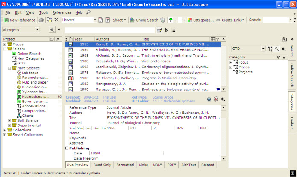Click the delete X icon in the toolbar

click(56, 20)
